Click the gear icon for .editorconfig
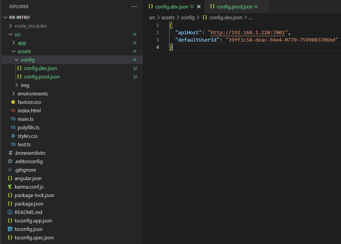The image size is (341, 244). [10, 161]
